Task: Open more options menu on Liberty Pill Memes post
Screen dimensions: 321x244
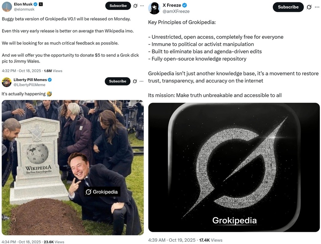Action: pos(142,81)
